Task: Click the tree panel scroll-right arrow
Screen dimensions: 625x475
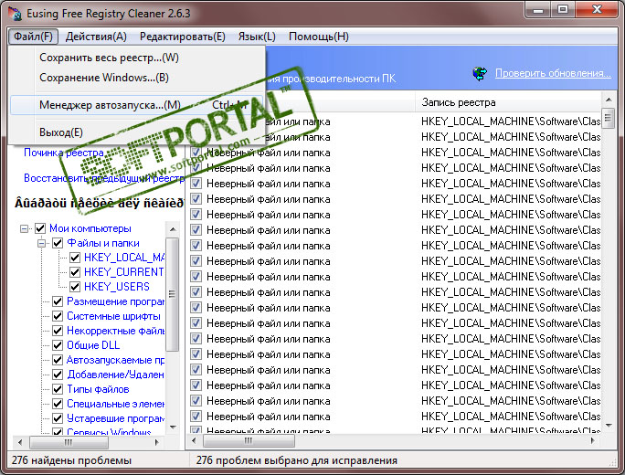Action: (x=157, y=442)
